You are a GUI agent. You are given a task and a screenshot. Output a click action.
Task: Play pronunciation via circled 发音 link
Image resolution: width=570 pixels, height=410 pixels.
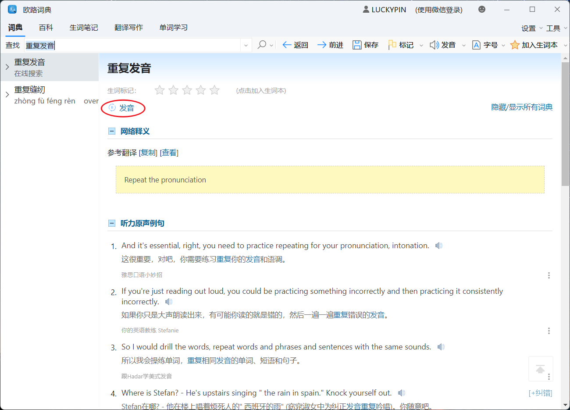click(121, 108)
